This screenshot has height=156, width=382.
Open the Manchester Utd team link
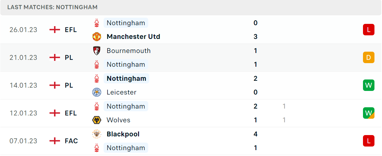click(133, 37)
